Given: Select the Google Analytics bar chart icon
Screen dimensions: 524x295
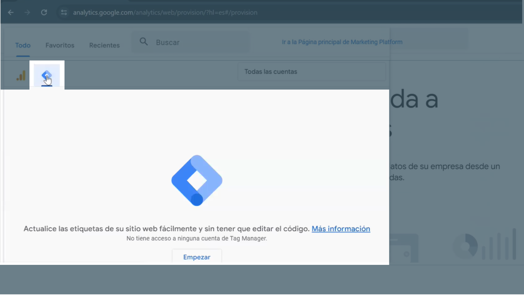Looking at the screenshot, I should 21,76.
